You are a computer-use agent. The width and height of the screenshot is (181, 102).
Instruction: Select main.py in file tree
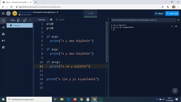tap(20, 25)
